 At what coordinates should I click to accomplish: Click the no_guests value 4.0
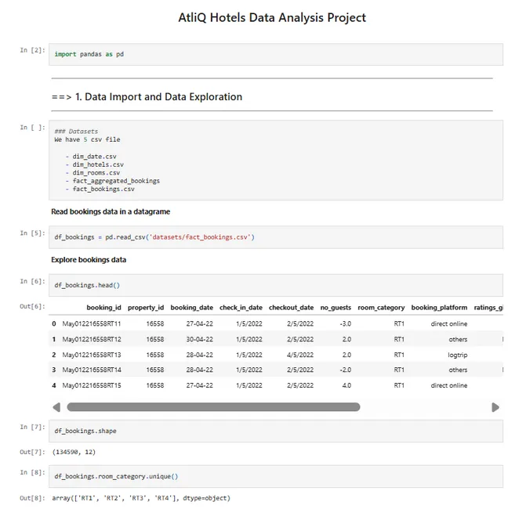pyautogui.click(x=347, y=385)
